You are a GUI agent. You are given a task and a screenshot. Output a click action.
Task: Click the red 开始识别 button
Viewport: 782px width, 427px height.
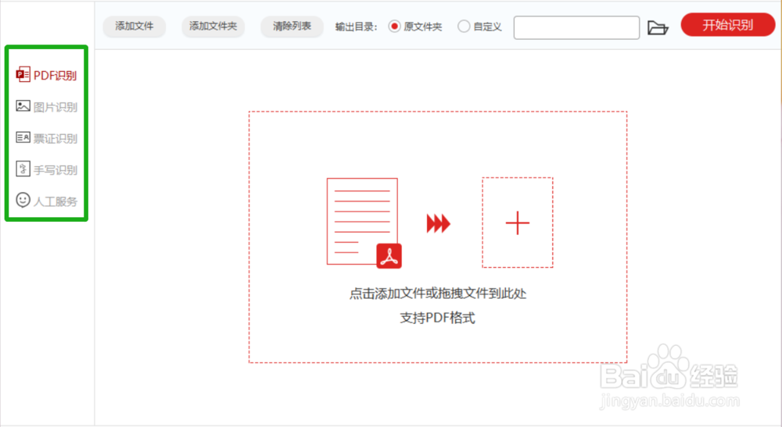click(x=727, y=25)
